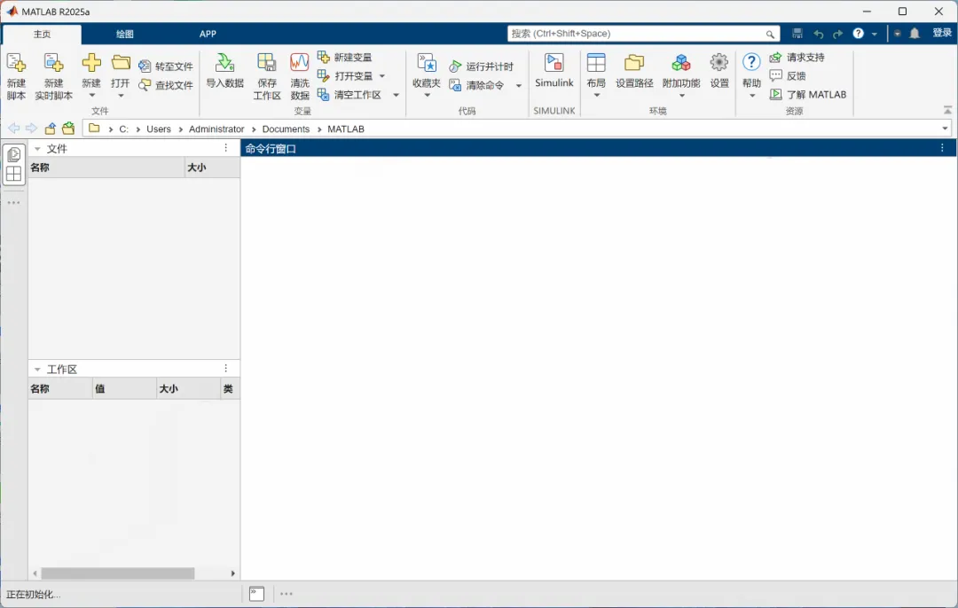Create a new variable 新建变量
Viewport: 958px width, 608px height.
click(345, 57)
